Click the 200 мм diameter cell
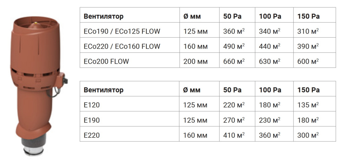This screenshot has width=351, height=163. pyautogui.click(x=199, y=60)
